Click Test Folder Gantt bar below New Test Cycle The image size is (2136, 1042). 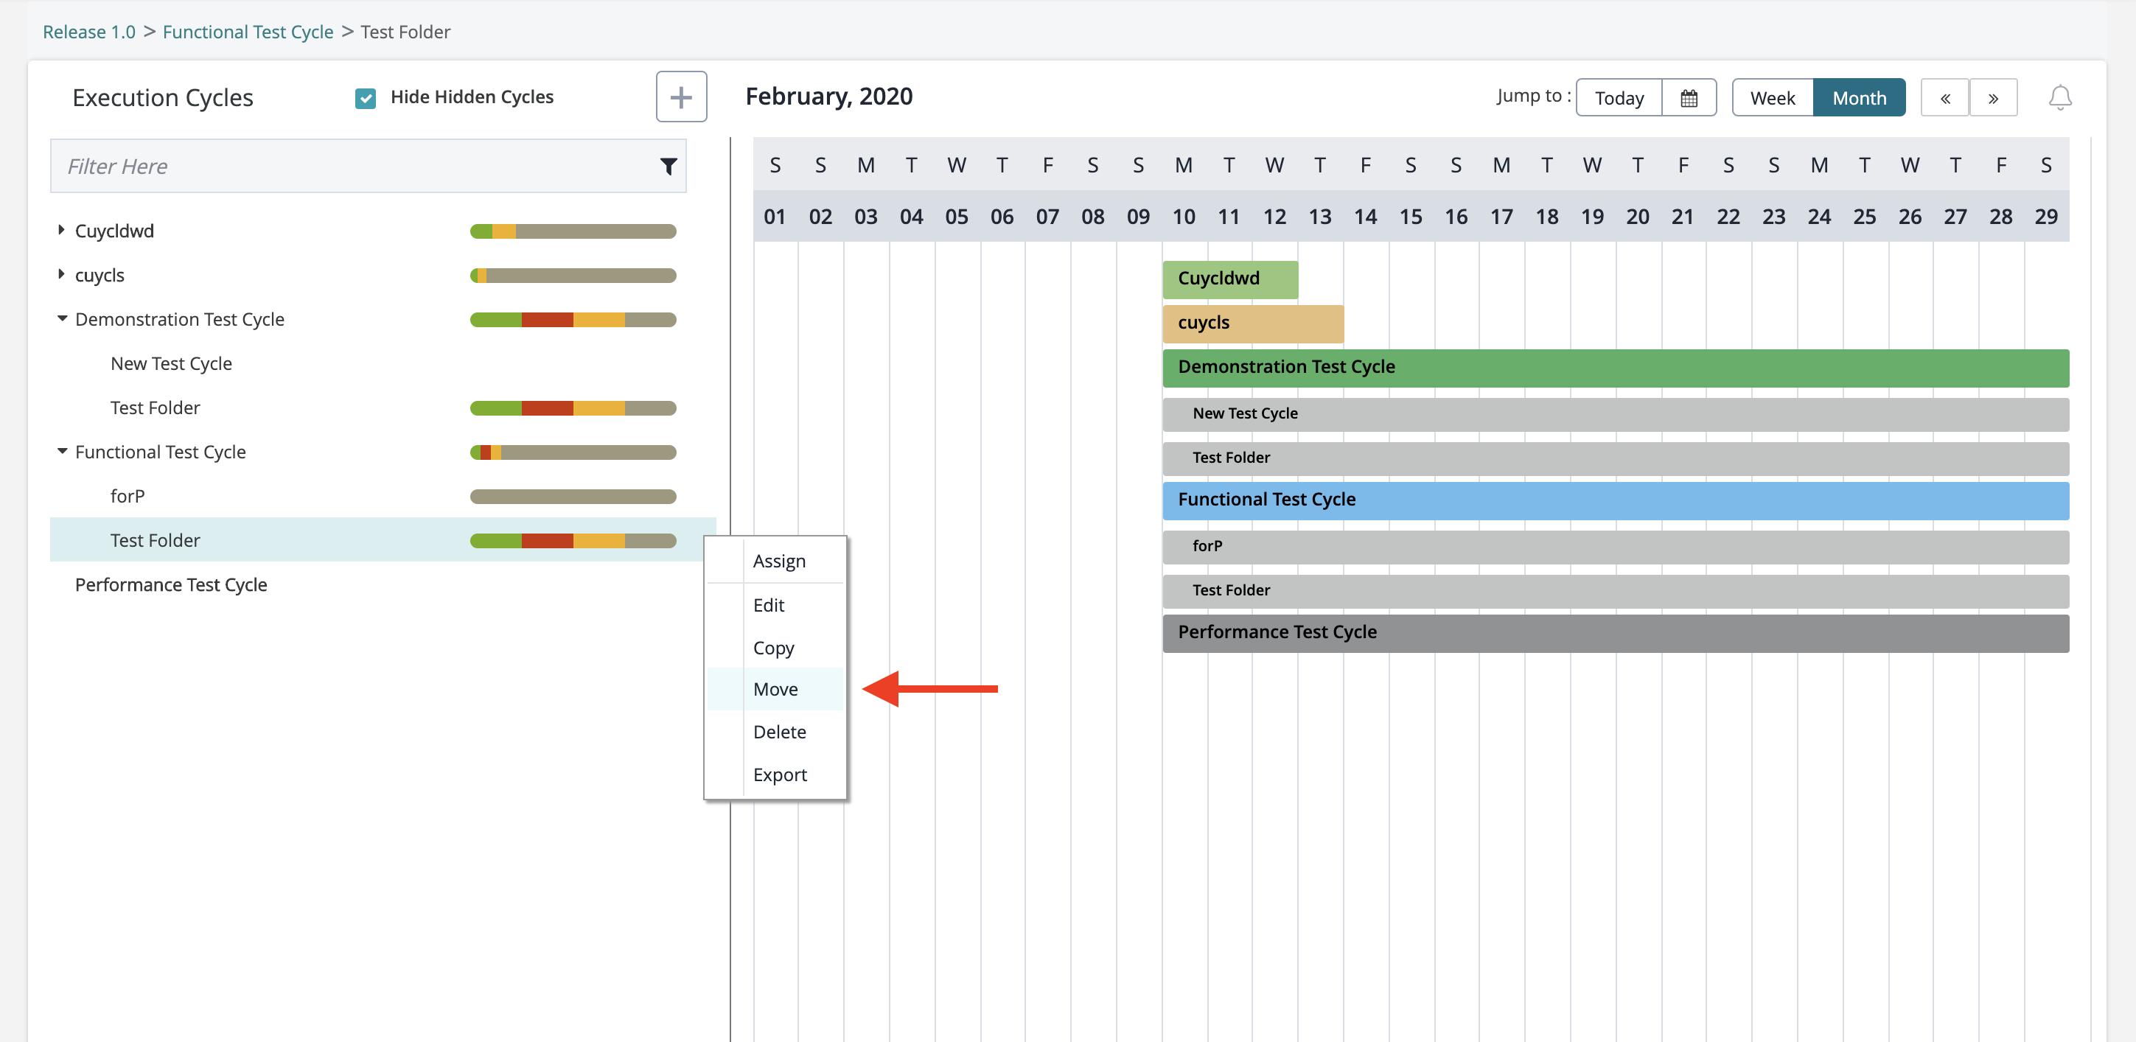tap(1616, 458)
